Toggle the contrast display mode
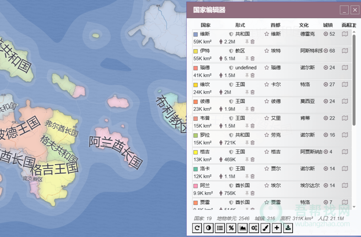Image resolution: width=361 pixels, height=237 pixels. [208, 228]
